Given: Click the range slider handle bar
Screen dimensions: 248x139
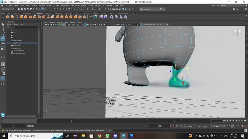Looking at the screenshot, I should tap(30, 126).
